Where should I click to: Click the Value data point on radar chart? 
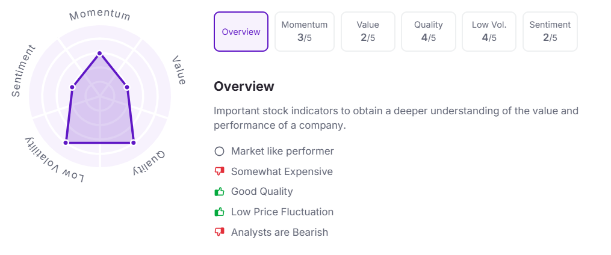[x=127, y=87]
